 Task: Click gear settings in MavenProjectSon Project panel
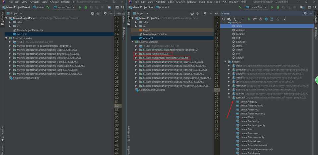coord(205,13)
